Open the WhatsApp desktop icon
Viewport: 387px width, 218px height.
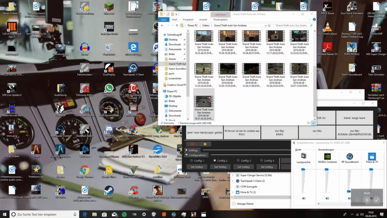click(109, 87)
